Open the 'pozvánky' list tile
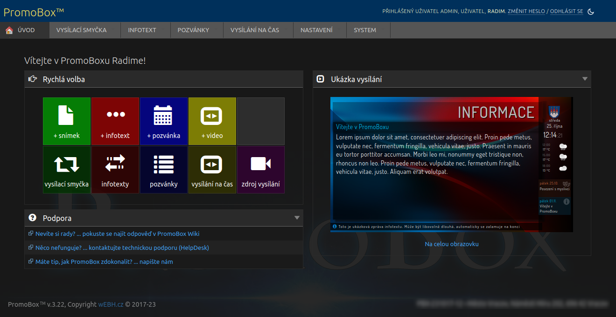The height and width of the screenshot is (317, 616). [164, 170]
